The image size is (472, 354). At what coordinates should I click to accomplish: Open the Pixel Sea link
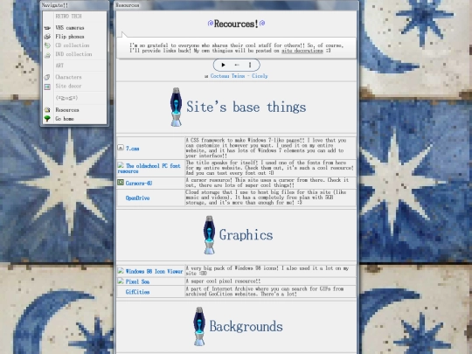tap(137, 281)
